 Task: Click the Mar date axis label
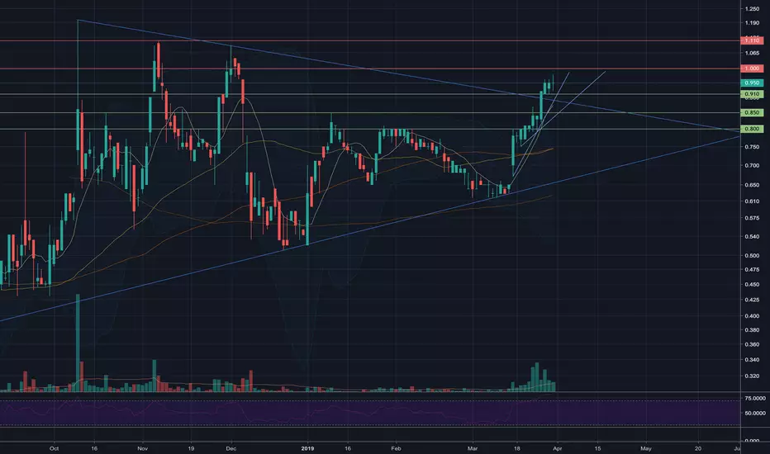point(473,448)
